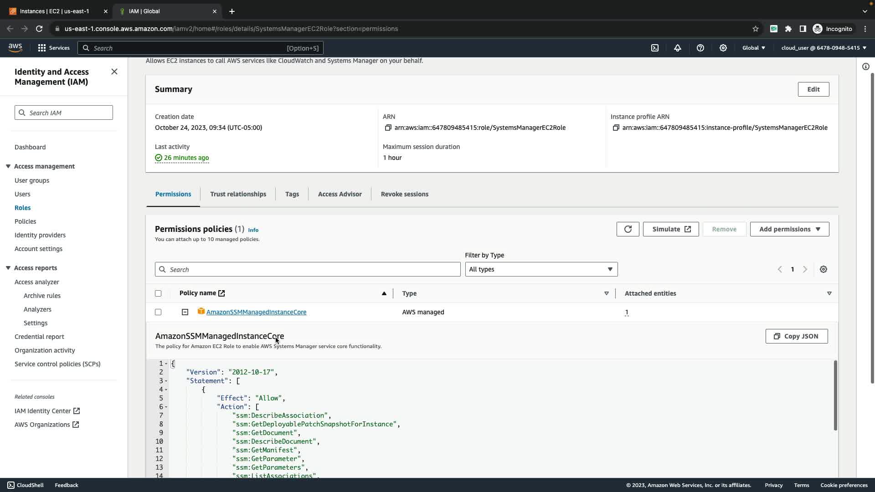This screenshot has width=875, height=492.
Task: Click the Copy JSON button
Action: click(796, 336)
